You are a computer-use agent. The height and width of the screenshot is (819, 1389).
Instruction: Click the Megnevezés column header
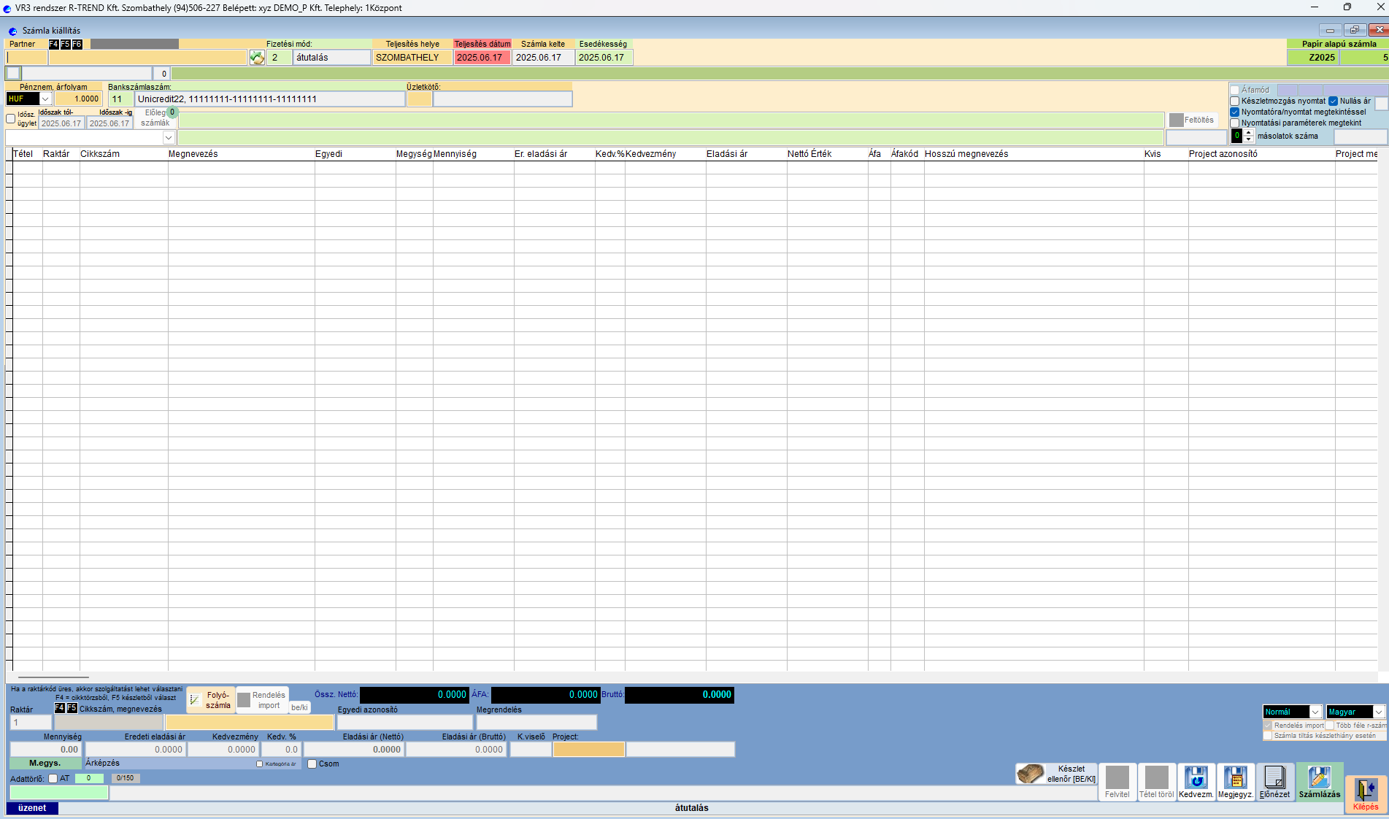point(193,154)
